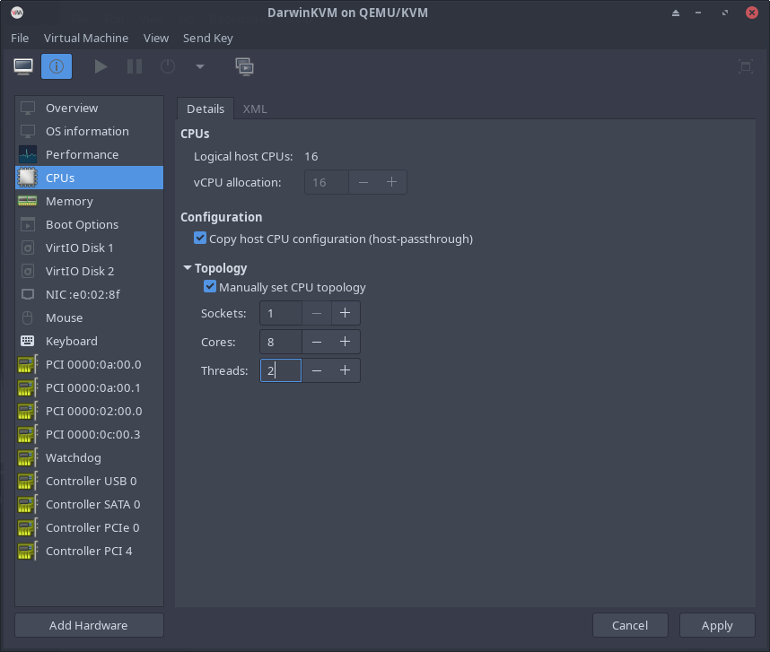
Task: Switch to the XML tab
Action: click(255, 109)
